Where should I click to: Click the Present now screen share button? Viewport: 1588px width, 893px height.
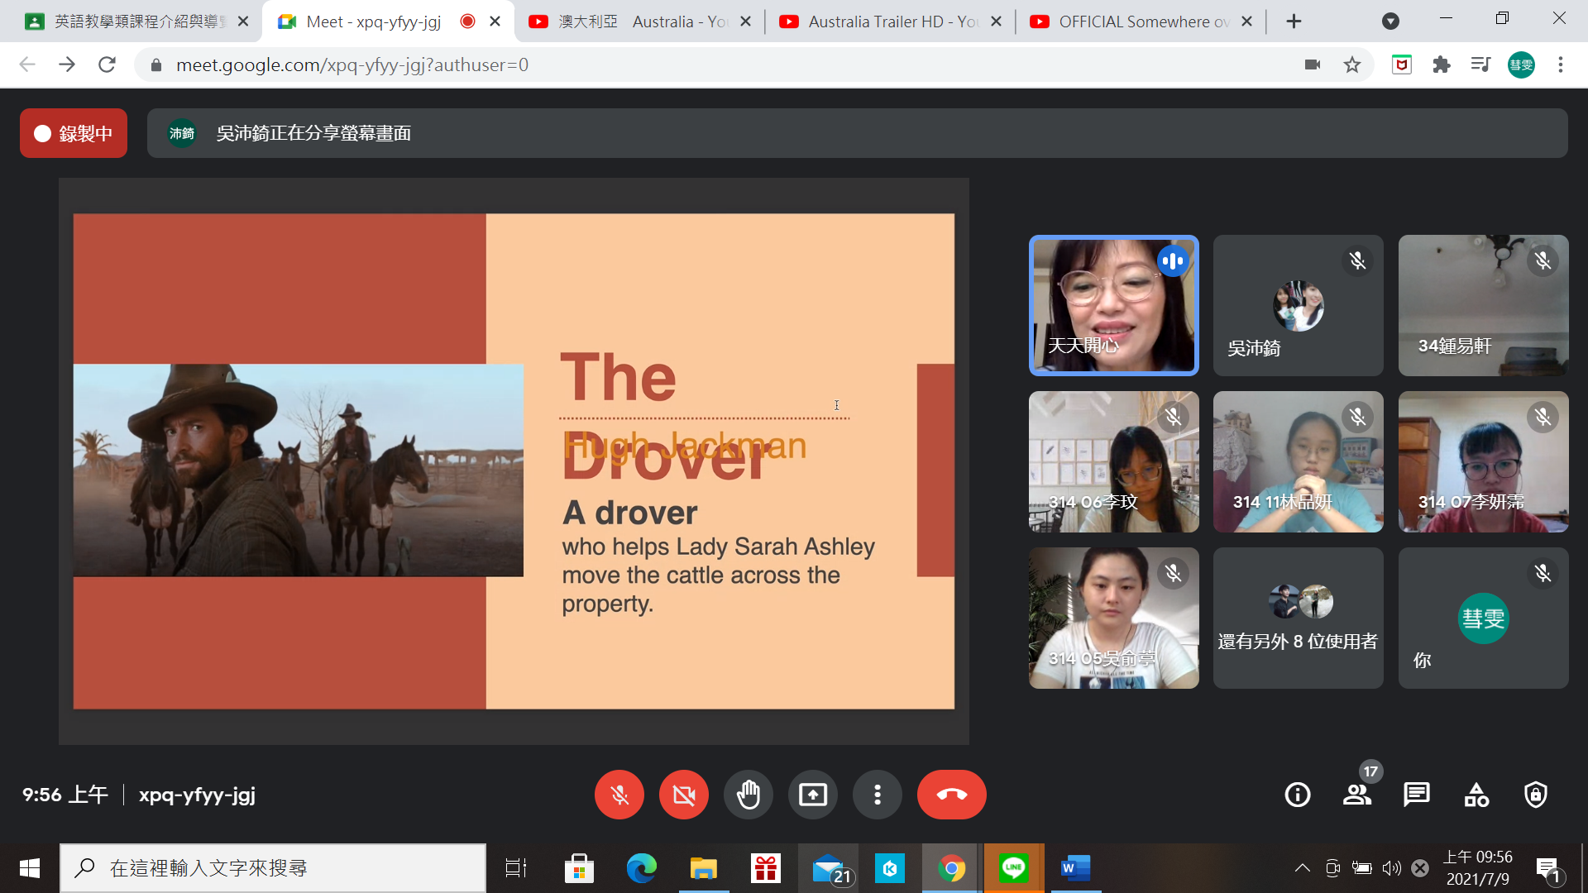[x=812, y=795]
